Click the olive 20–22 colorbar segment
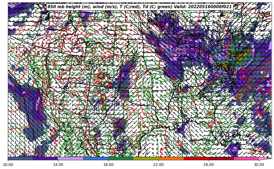This screenshot has height=169, width=274. click(146, 159)
